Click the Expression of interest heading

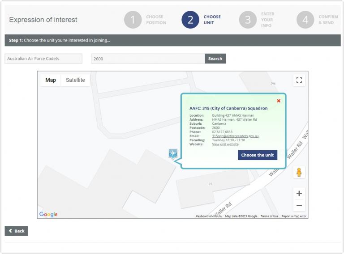click(43, 20)
